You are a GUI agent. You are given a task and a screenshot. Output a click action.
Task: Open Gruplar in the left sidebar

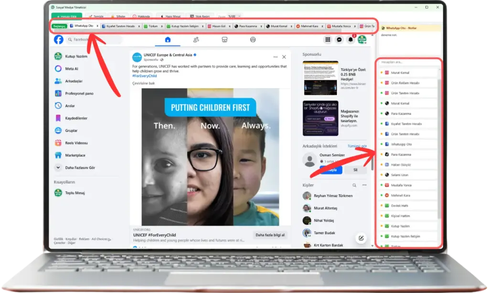click(x=71, y=131)
